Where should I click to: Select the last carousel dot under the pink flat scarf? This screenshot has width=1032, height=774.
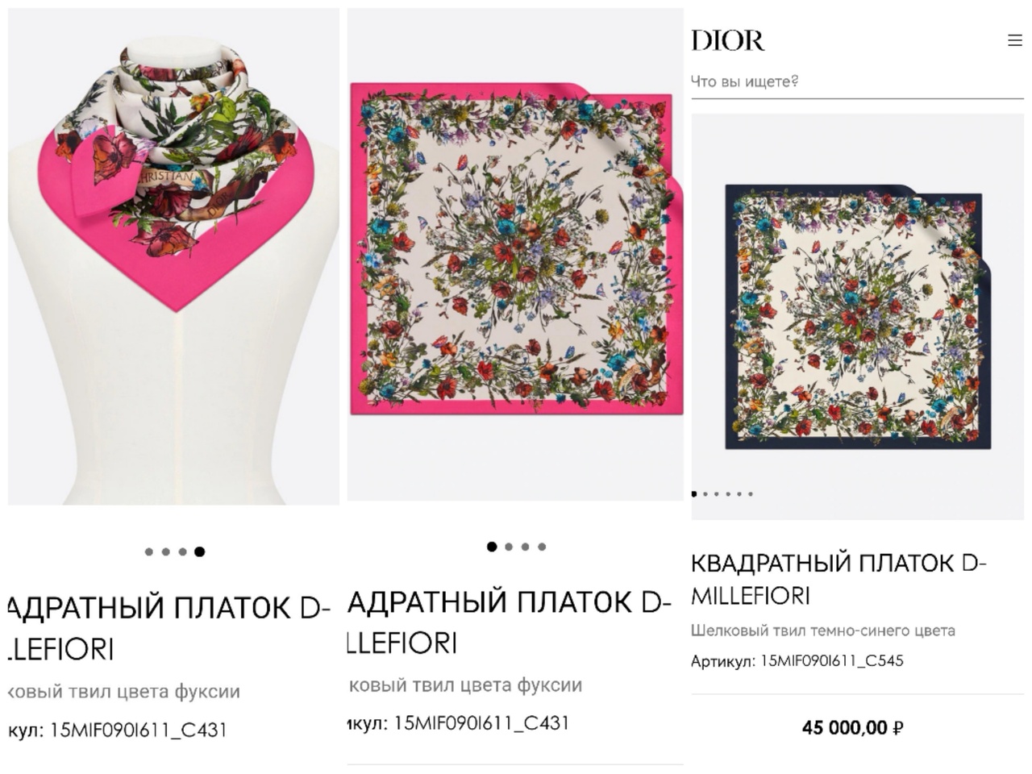coord(542,547)
